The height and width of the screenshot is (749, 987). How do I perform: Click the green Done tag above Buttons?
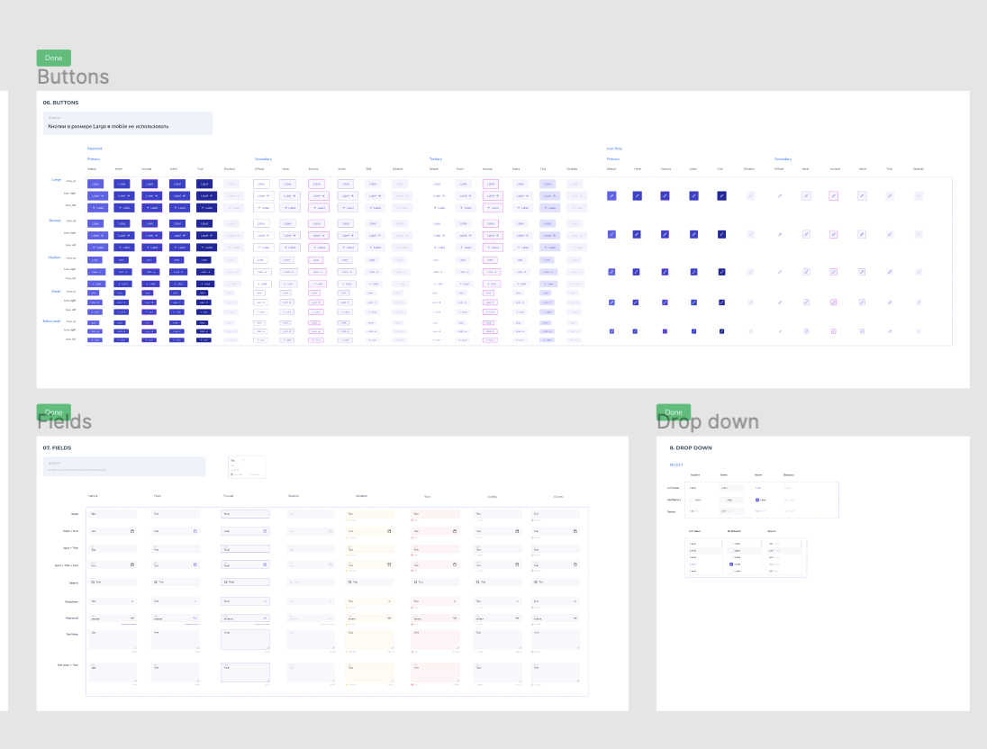pos(53,58)
